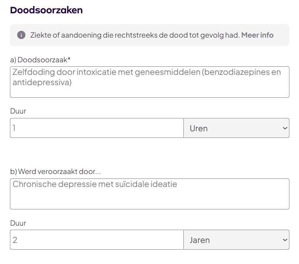Click the Duur label above Jaren row
This screenshot has width=299, height=264.
click(18, 223)
